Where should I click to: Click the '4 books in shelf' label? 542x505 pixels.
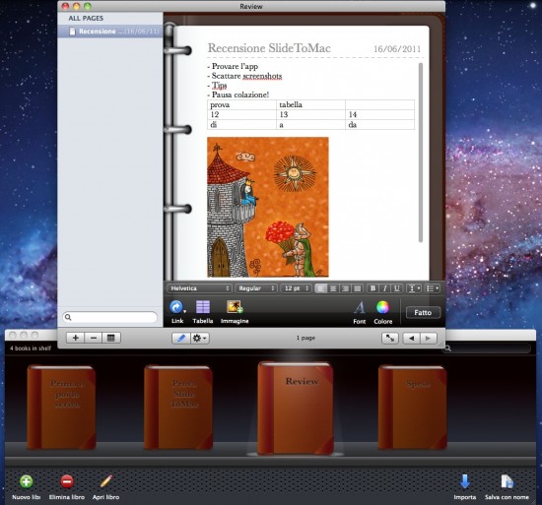coord(31,348)
